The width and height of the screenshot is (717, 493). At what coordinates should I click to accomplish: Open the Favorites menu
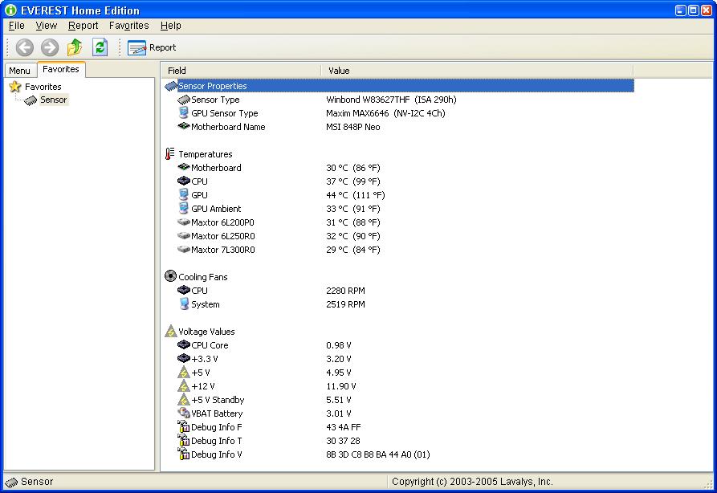point(129,26)
